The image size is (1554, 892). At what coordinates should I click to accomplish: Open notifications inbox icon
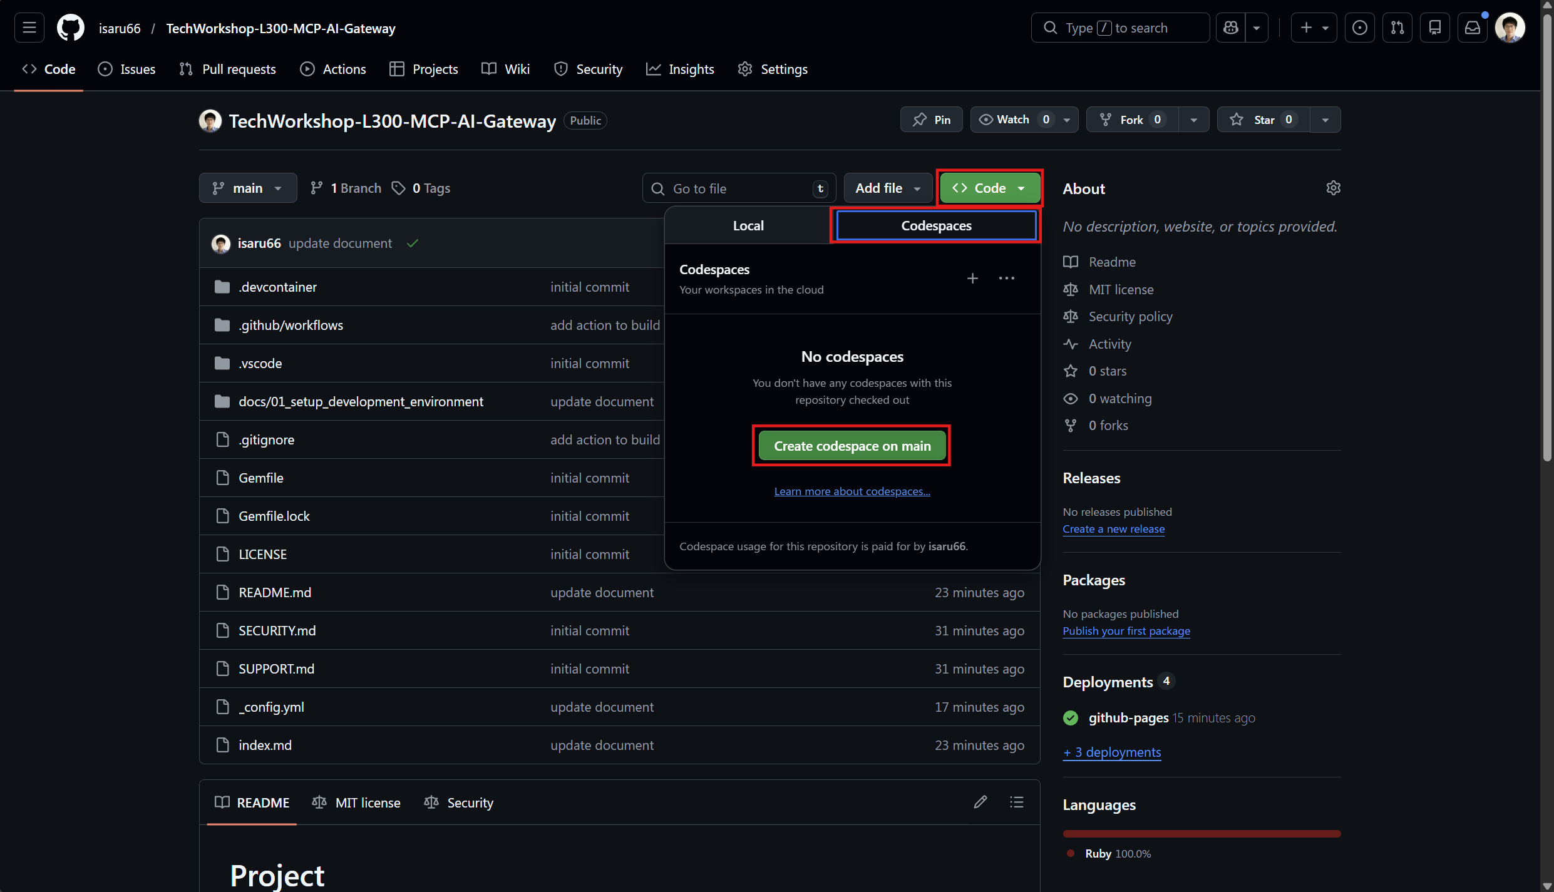(1473, 28)
